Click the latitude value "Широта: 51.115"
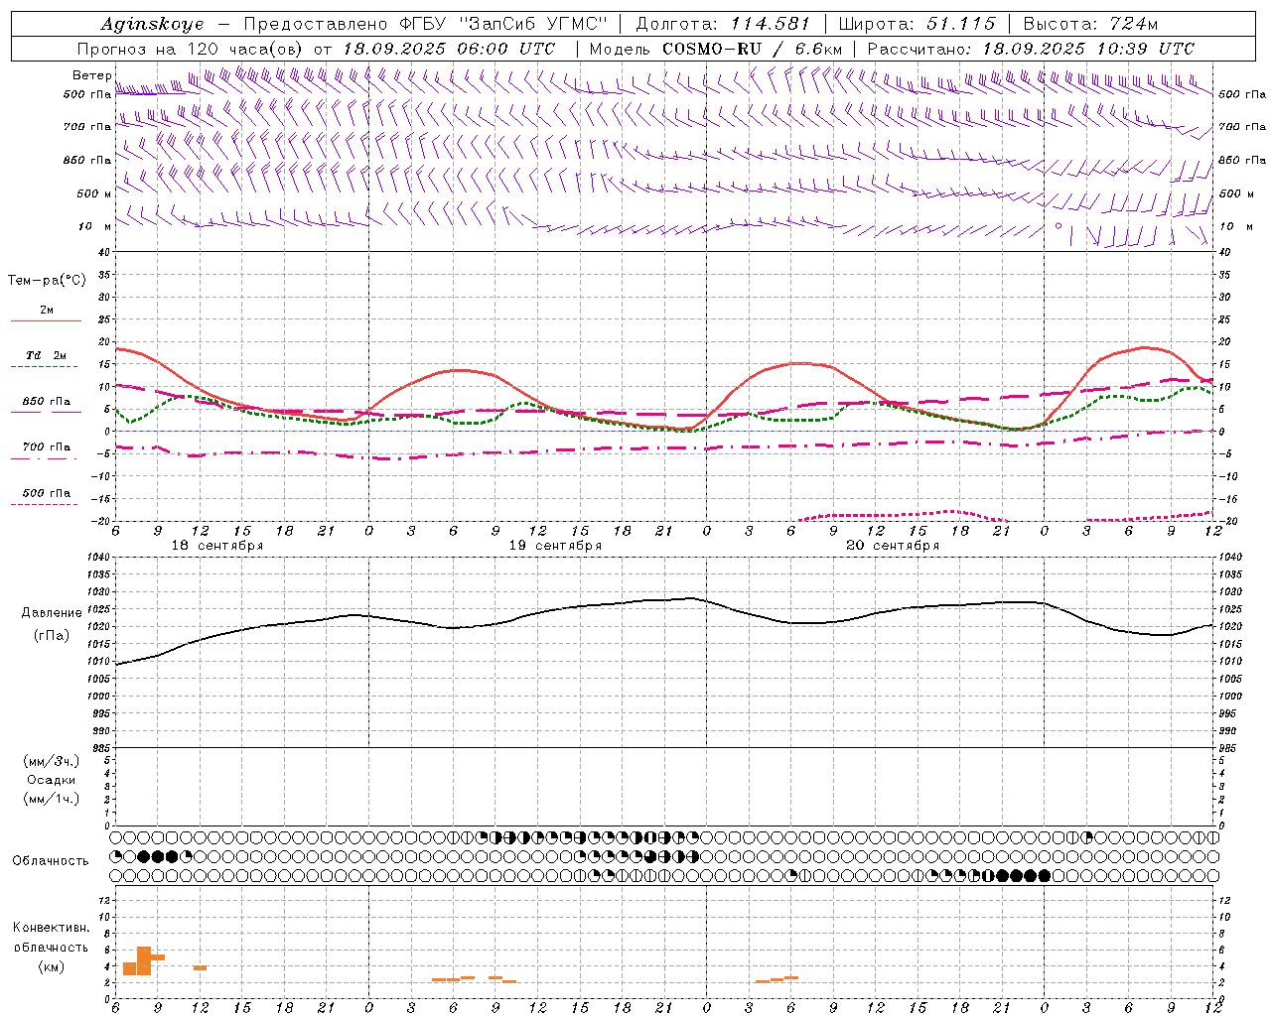The image size is (1271, 1016). [917, 24]
